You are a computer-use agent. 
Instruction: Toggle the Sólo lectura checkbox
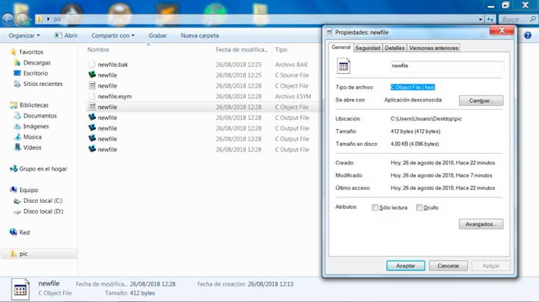tap(375, 207)
